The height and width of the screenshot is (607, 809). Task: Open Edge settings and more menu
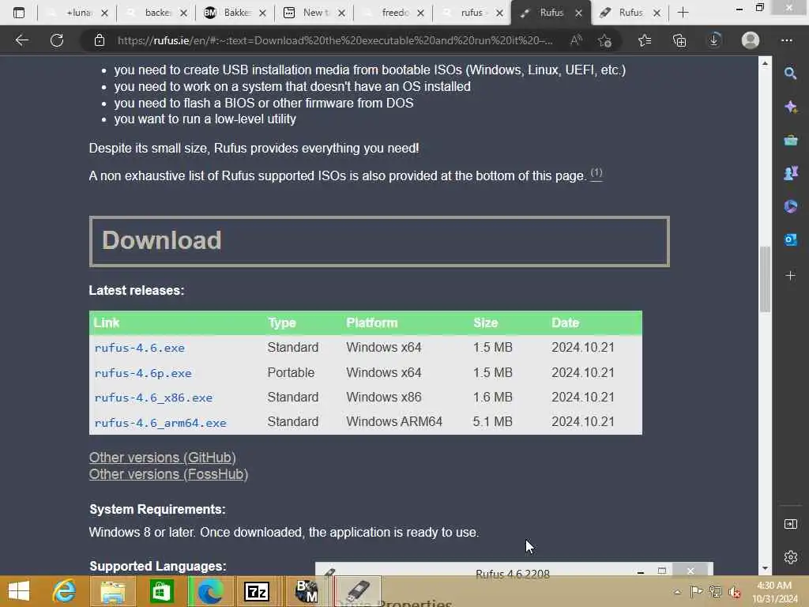coord(786,40)
